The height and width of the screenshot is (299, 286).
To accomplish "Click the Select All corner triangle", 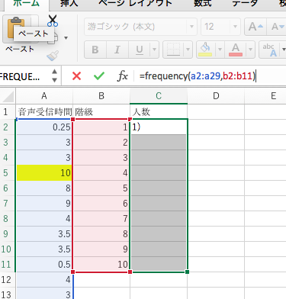I will click(8, 96).
